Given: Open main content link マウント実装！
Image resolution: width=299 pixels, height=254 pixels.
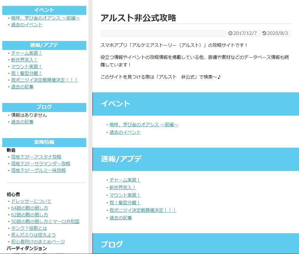Looking at the screenshot, I should pyautogui.click(x=125, y=195).
